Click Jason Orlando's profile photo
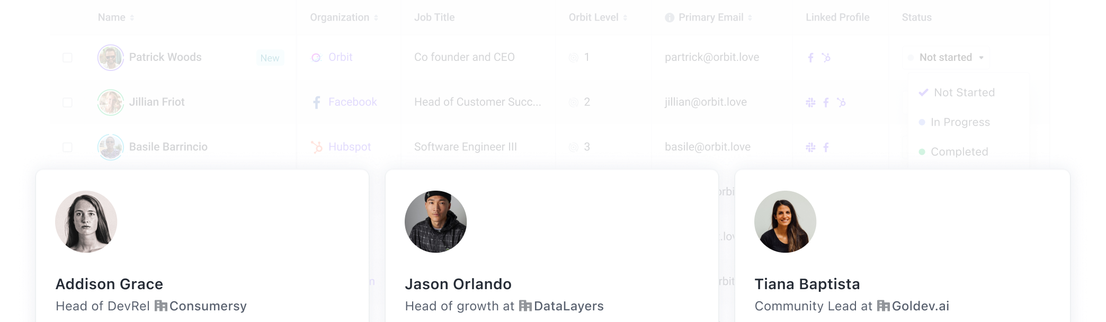Image resolution: width=1106 pixels, height=322 pixels. tap(435, 222)
